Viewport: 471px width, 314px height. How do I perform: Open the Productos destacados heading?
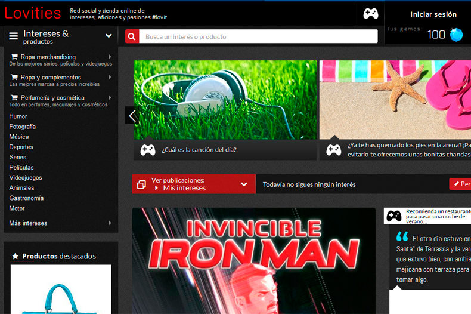(59, 256)
